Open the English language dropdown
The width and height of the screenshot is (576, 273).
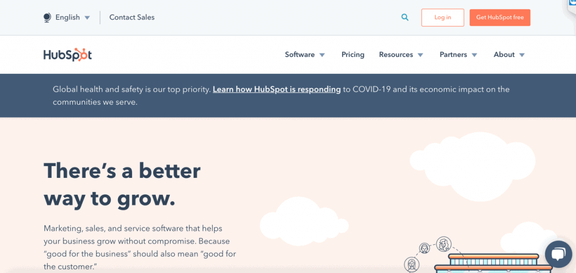73,17
